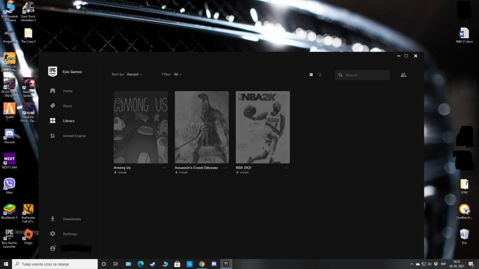This screenshot has height=269, width=479.
Task: Install Among Us
Action: point(121,172)
